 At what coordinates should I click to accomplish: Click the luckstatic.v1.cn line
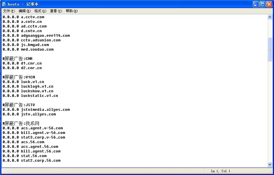coord(30,95)
